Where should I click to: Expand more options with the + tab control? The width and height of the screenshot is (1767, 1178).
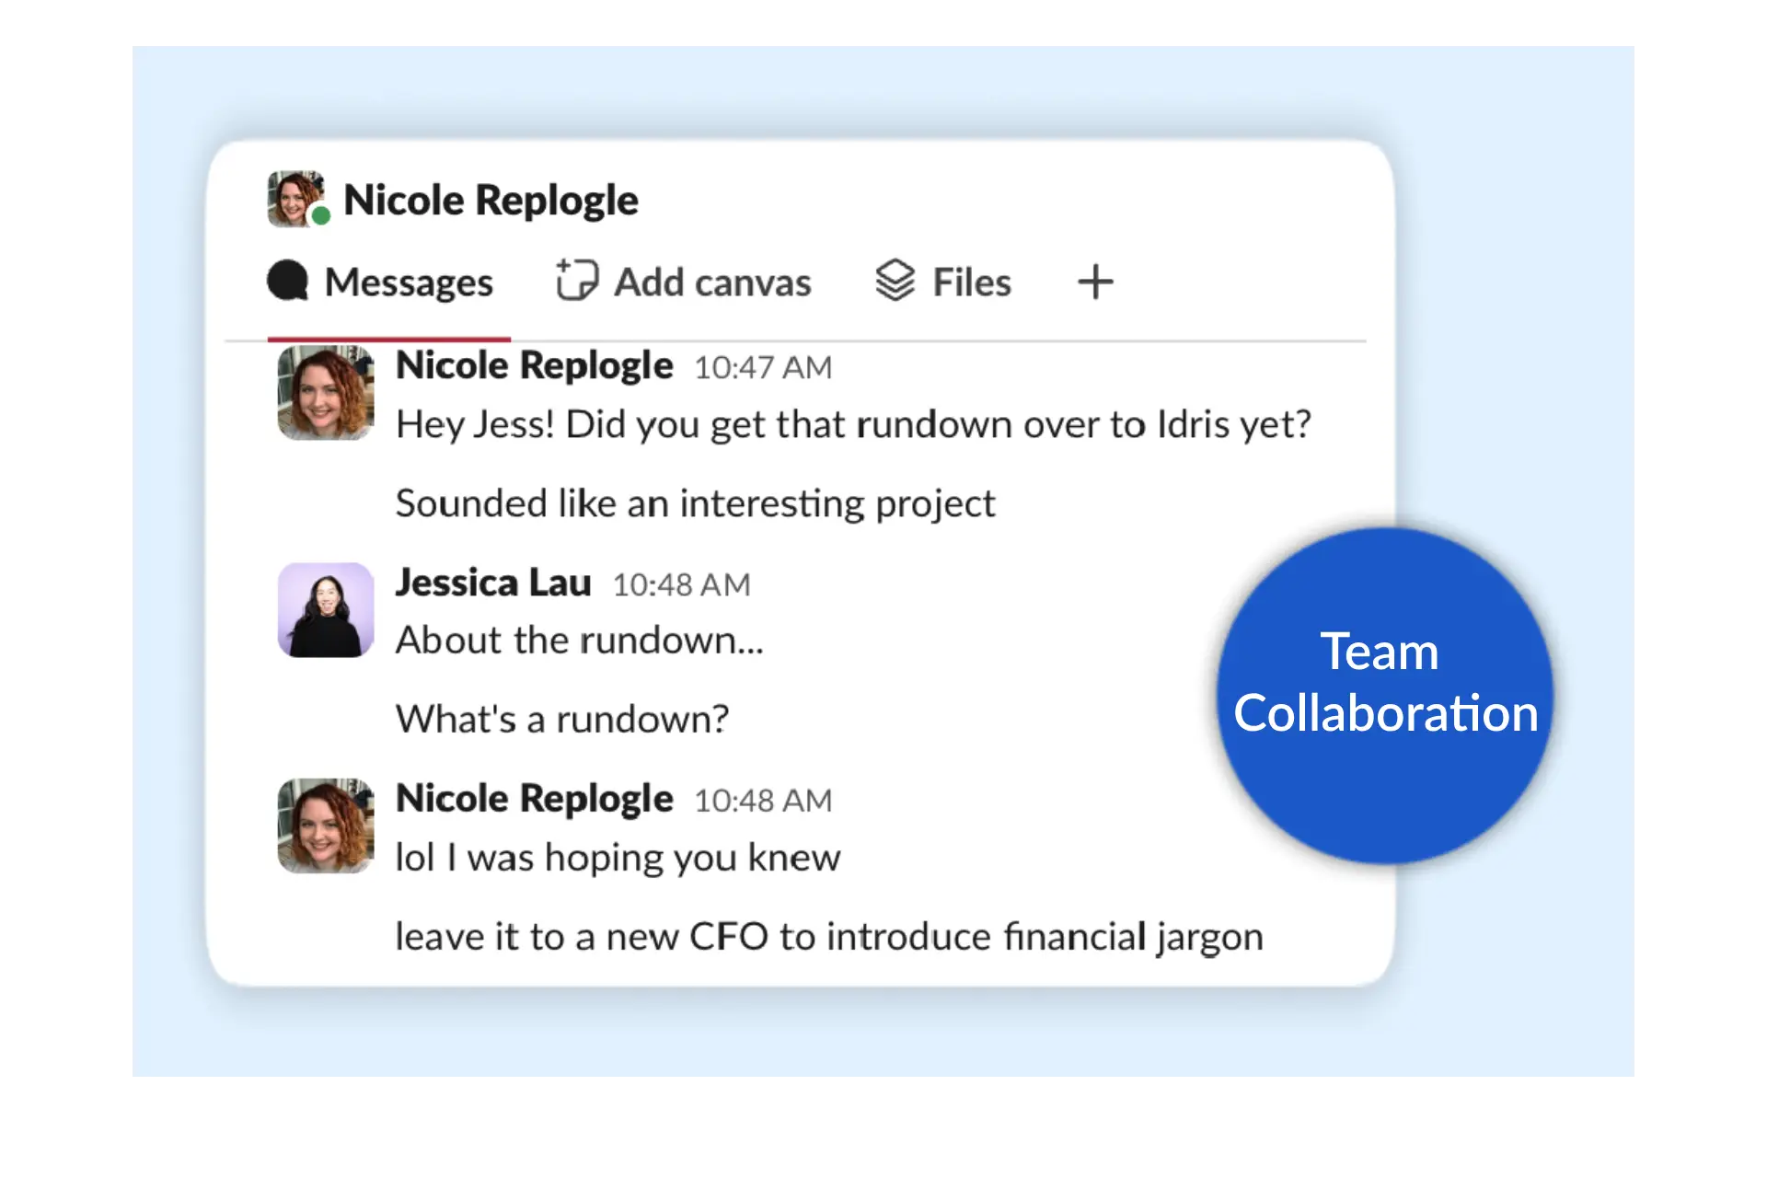tap(1094, 283)
